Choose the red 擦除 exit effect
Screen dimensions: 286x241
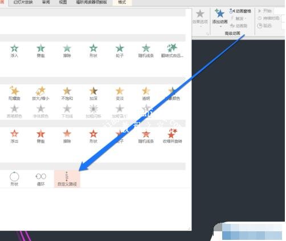[x=67, y=136]
